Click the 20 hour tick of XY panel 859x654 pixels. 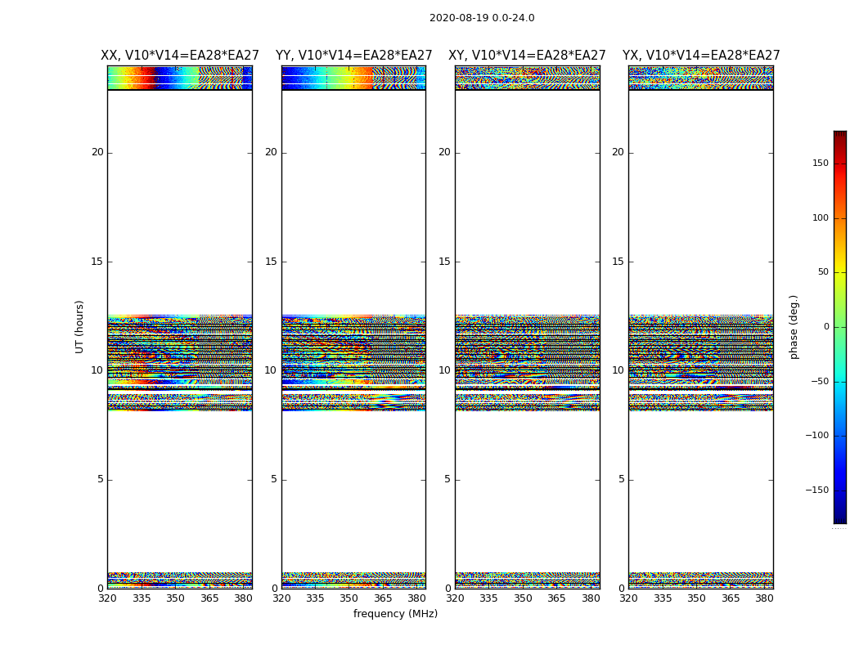[x=445, y=152]
